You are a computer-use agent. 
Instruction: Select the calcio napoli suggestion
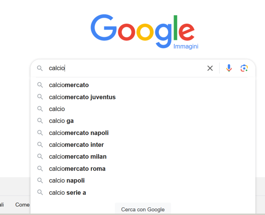(143, 181)
